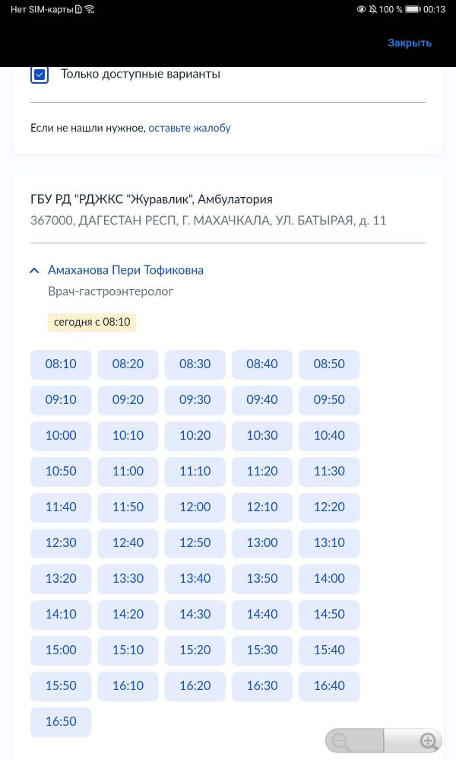Open the "оставьте жалобу" link
The height and width of the screenshot is (760, 456).
(x=189, y=128)
